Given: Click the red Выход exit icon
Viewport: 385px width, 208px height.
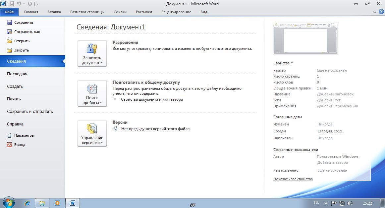Looking at the screenshot, I should (10, 145).
